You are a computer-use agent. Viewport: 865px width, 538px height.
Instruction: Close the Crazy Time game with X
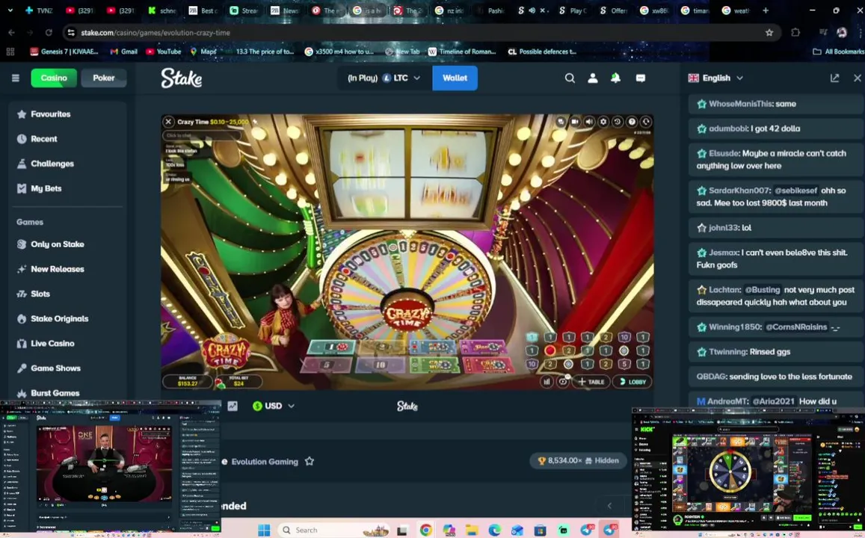[x=168, y=122]
